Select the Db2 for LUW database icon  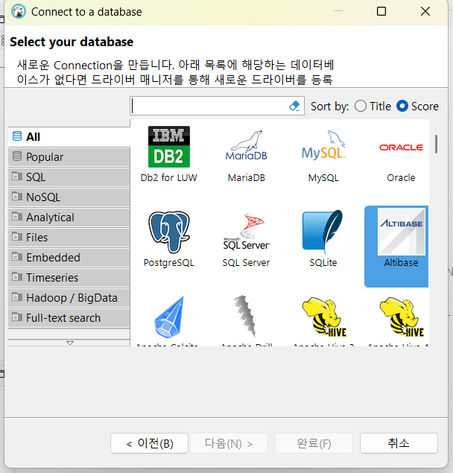[x=168, y=147]
